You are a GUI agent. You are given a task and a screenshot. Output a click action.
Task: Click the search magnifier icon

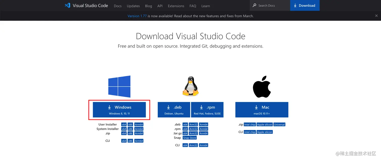point(254,5)
